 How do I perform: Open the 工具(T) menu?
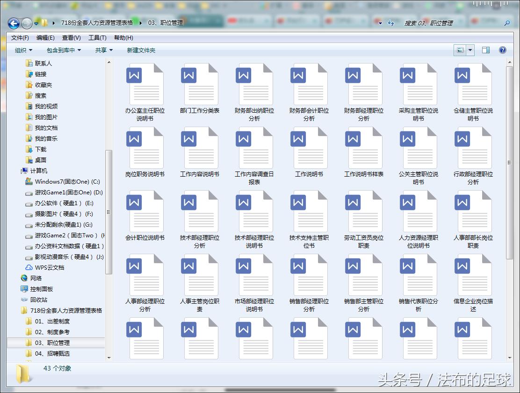point(97,38)
